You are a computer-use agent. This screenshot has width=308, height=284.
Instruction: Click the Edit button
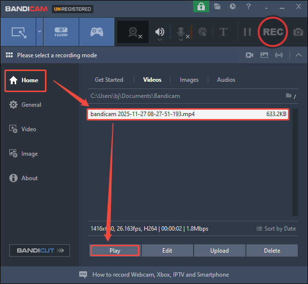coord(167,251)
